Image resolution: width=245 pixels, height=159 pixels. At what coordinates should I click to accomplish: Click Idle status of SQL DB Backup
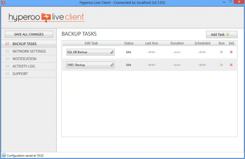tap(129, 52)
